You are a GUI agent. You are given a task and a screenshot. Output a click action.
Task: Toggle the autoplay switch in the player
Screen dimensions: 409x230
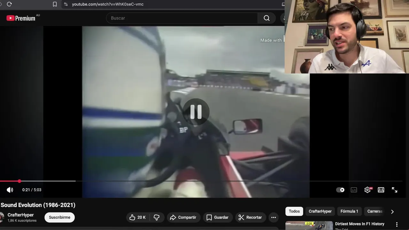340,190
